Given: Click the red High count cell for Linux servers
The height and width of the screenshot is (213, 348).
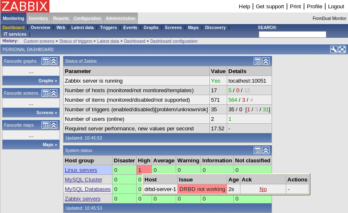Looking at the screenshot, I should pos(144,170).
